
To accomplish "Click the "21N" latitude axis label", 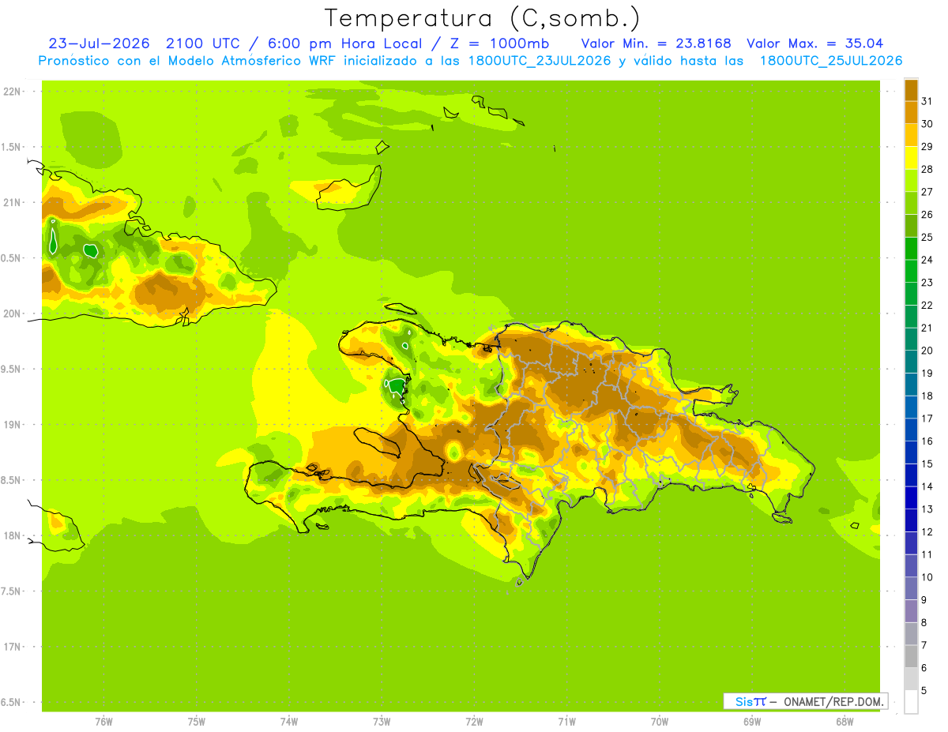I will point(12,202).
